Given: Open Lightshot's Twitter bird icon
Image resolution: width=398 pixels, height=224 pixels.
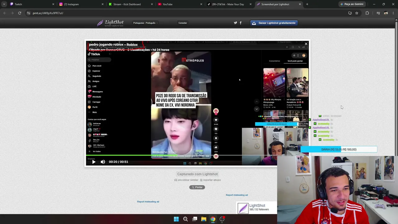Looking at the screenshot, I should [x=235, y=23].
